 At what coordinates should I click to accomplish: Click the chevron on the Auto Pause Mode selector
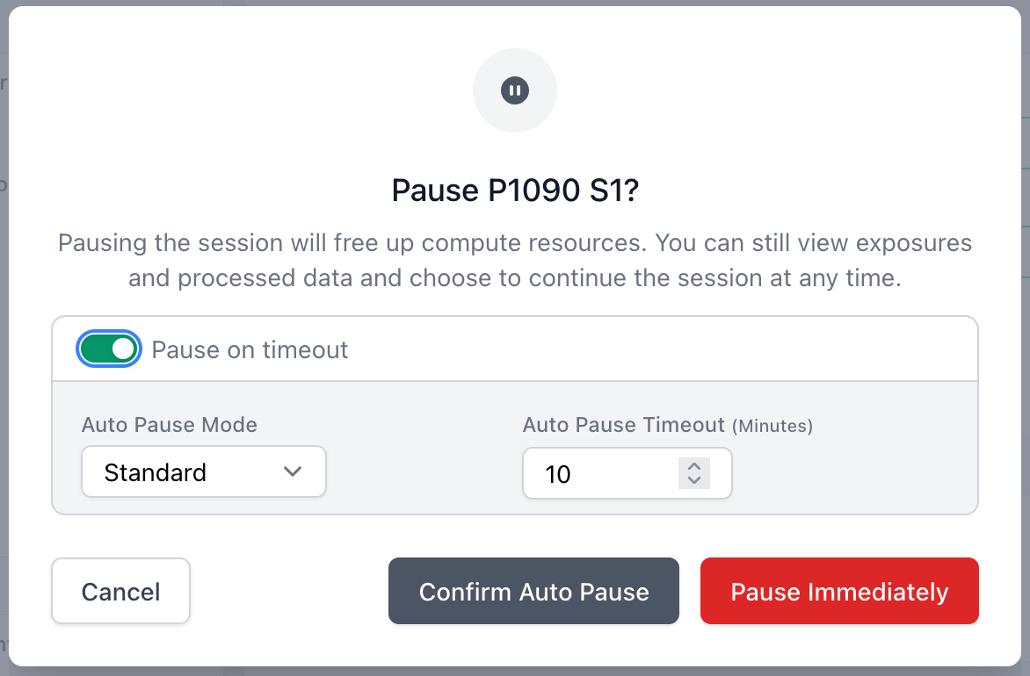coord(294,471)
